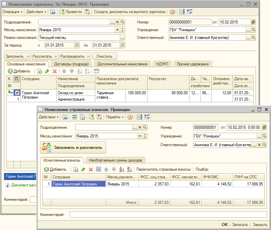Screen dimensions: 271x230
Task: Click Создать документы на выплату зарплаты
Action: 129,12
